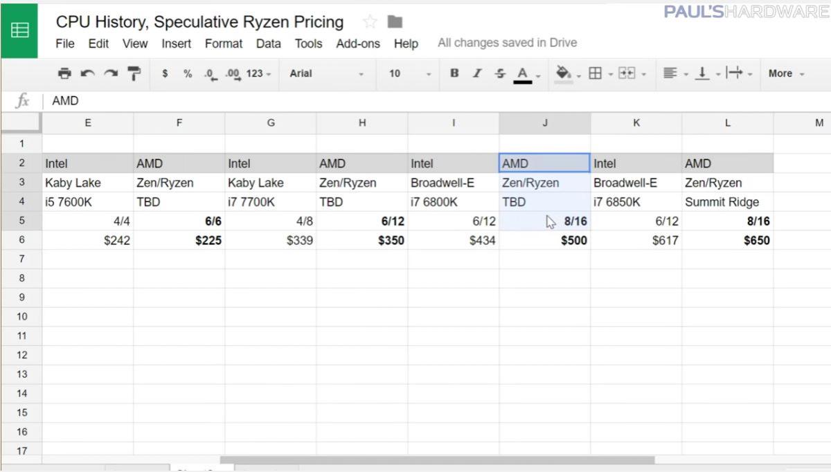
Task: Open the text color picker
Action: tap(524, 74)
